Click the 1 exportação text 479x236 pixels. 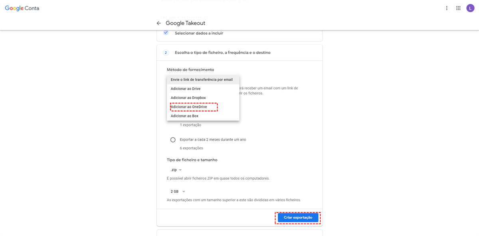(190, 125)
